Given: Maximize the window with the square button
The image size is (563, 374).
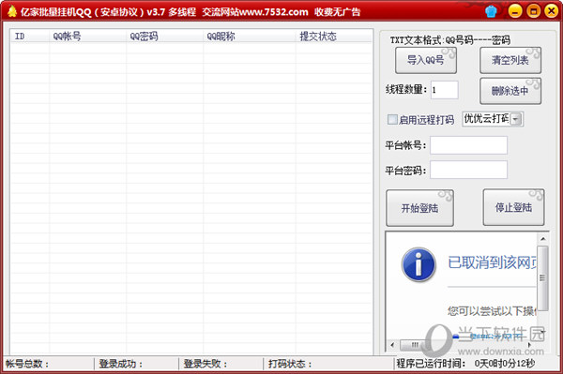Looking at the screenshot, I should pos(533,11).
